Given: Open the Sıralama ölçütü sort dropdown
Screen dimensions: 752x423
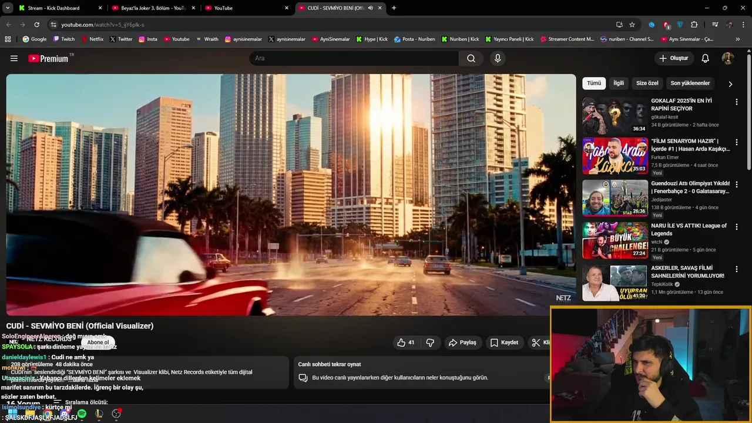Looking at the screenshot, I should [80, 402].
